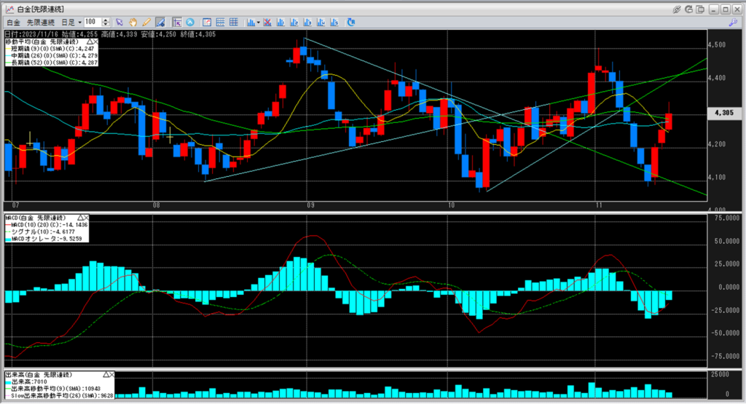This screenshot has width=746, height=404.
Task: Click the 先限連続 contract button
Action: [x=41, y=23]
